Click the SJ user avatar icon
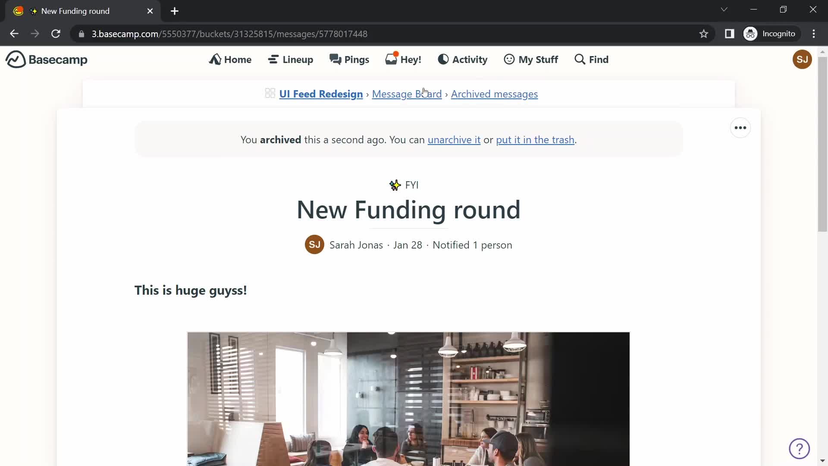 803,59
